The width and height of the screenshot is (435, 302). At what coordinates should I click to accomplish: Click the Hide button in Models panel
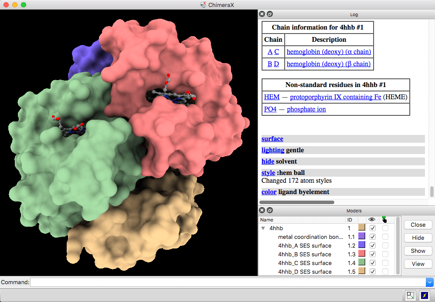[x=418, y=238]
